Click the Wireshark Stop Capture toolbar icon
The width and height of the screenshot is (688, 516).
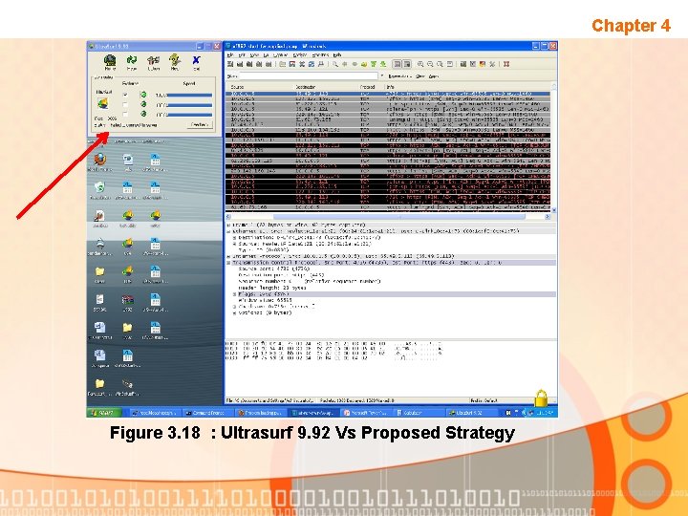pyautogui.click(x=259, y=64)
